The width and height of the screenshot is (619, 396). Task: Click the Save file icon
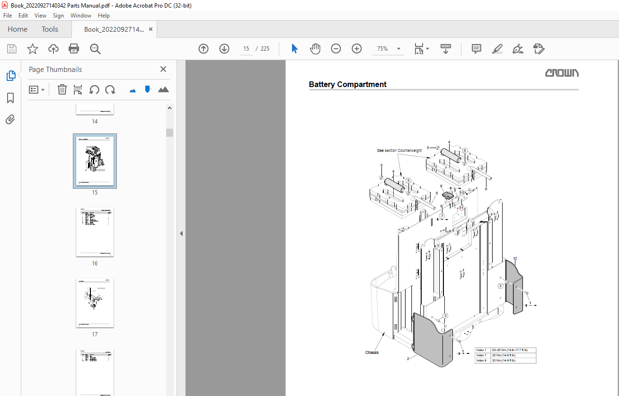(x=12, y=49)
